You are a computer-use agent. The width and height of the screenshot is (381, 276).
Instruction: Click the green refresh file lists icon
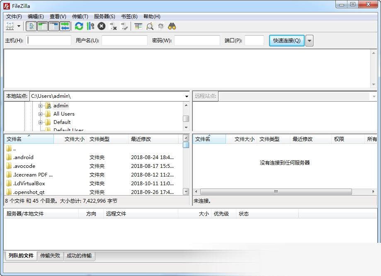pyautogui.click(x=79, y=26)
